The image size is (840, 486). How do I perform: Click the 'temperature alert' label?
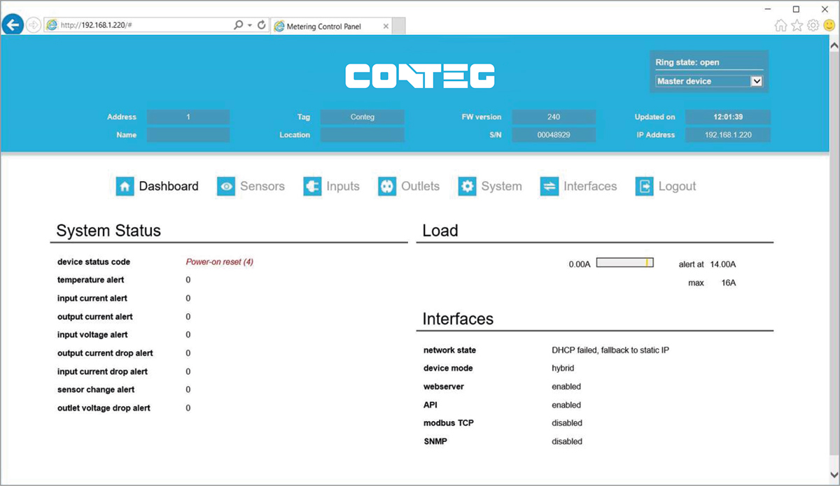[x=91, y=280]
